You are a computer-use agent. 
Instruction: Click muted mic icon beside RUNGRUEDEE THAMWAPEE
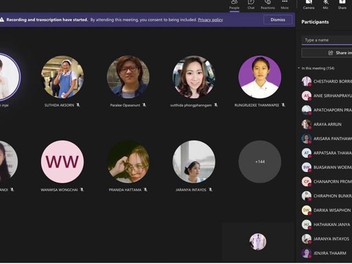coord(283,105)
